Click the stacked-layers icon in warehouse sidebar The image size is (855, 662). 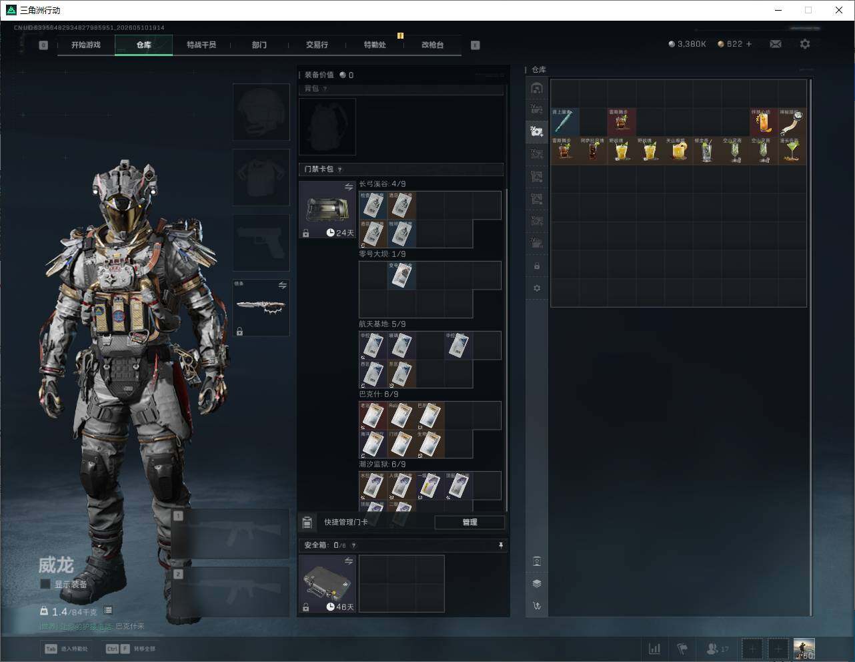(537, 583)
